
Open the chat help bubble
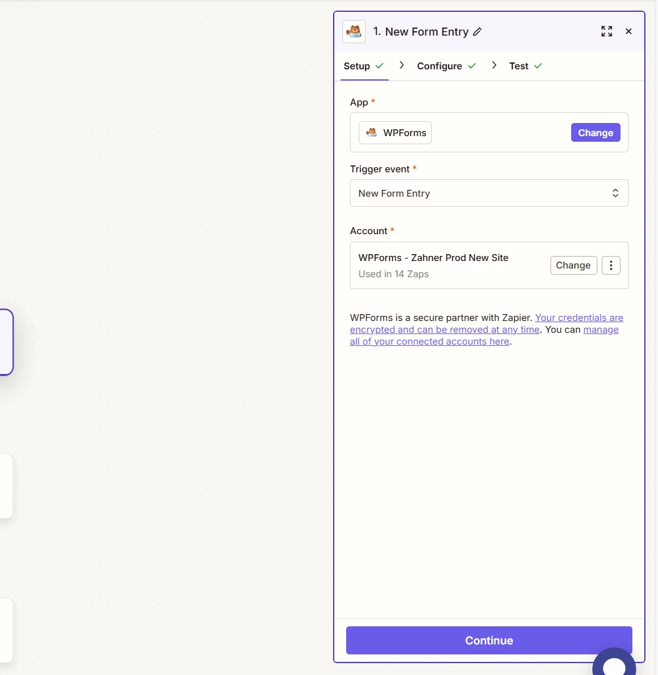614,661
